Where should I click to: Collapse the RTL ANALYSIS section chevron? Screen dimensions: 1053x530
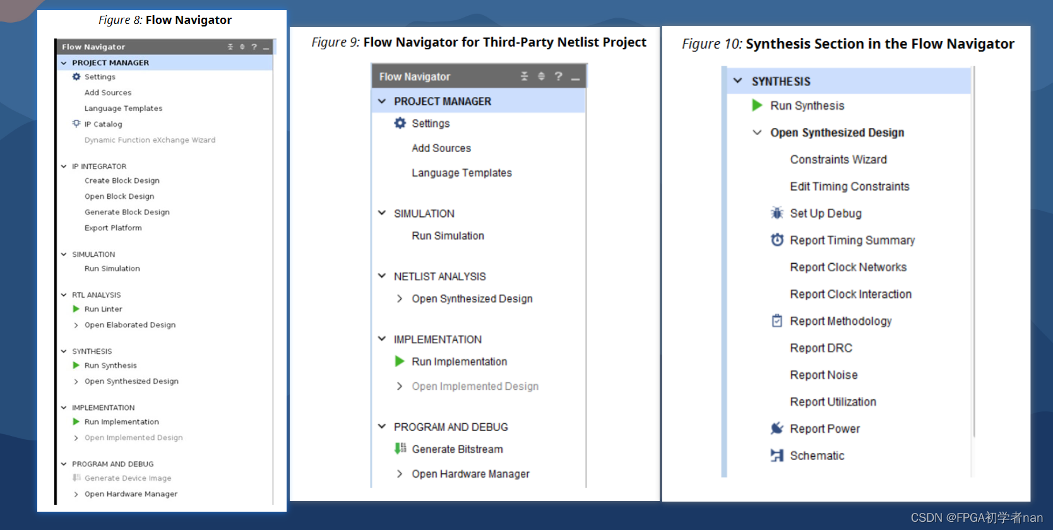tap(64, 295)
